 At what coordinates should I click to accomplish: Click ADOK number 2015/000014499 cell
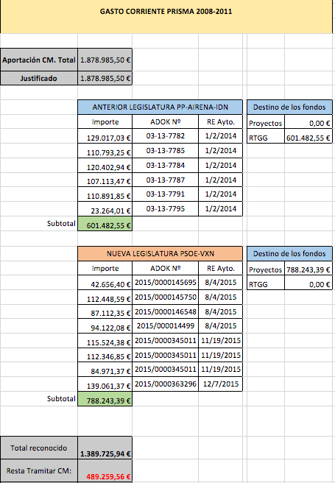click(166, 326)
